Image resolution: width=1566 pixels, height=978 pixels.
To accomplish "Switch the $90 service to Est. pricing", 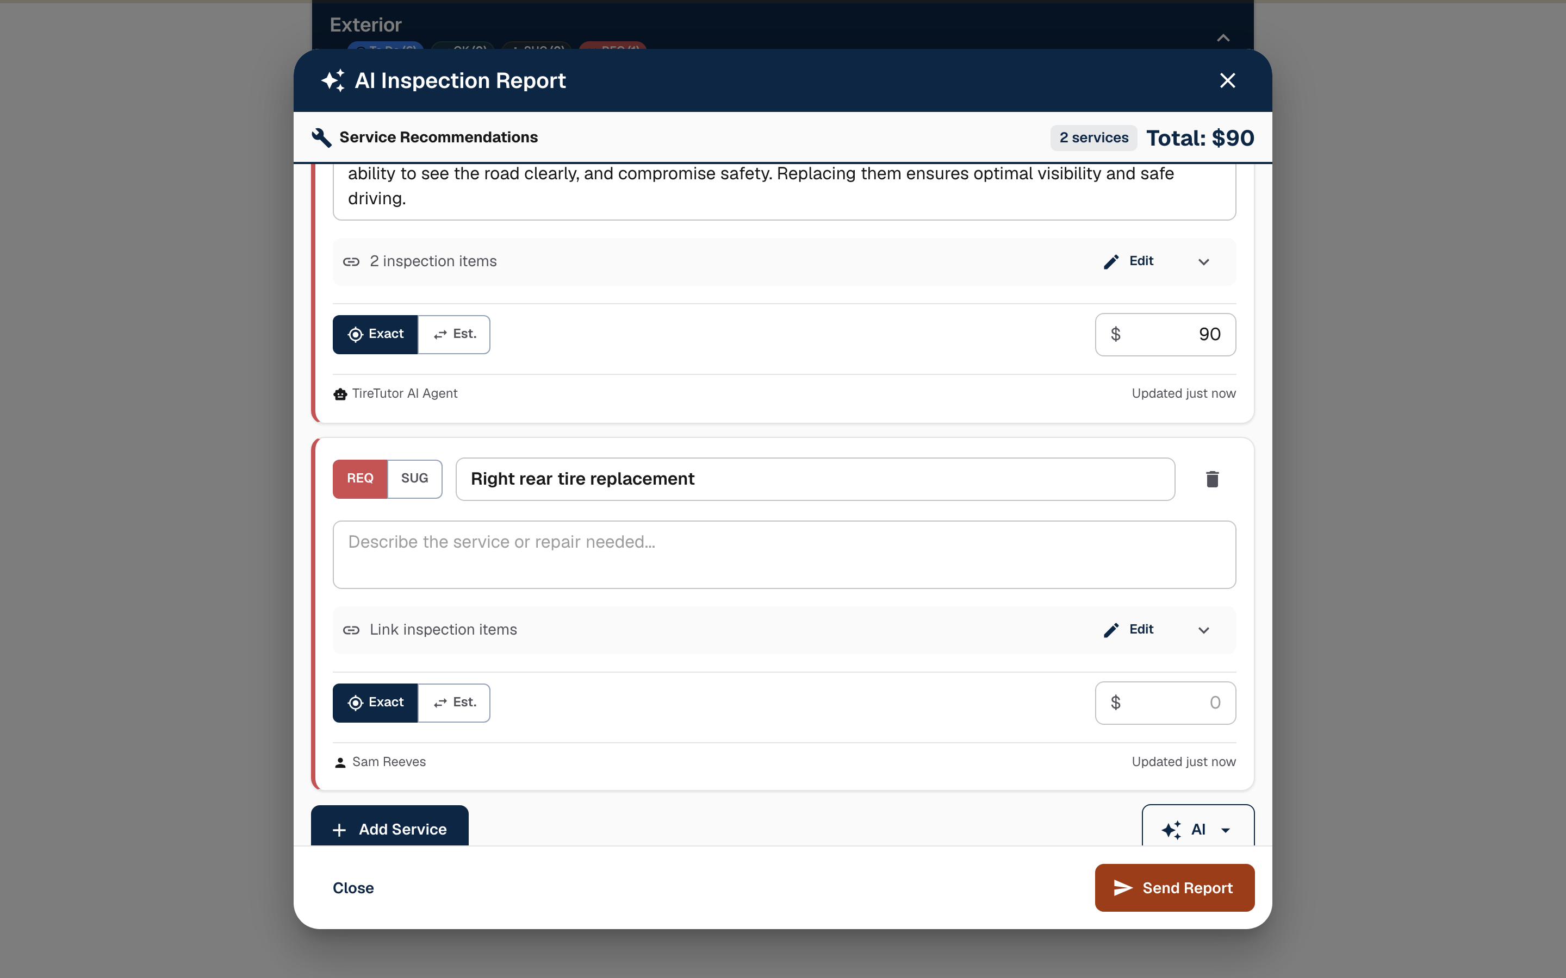I will point(454,334).
